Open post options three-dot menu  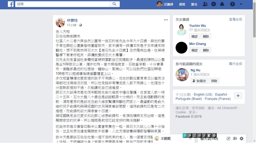166,20
